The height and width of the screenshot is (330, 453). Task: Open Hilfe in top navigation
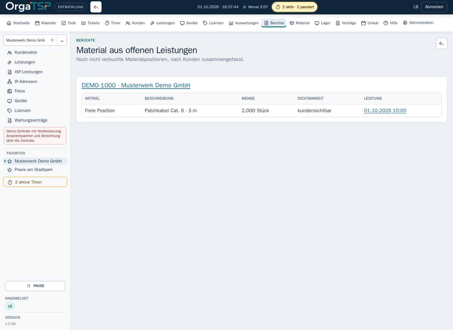pos(390,23)
